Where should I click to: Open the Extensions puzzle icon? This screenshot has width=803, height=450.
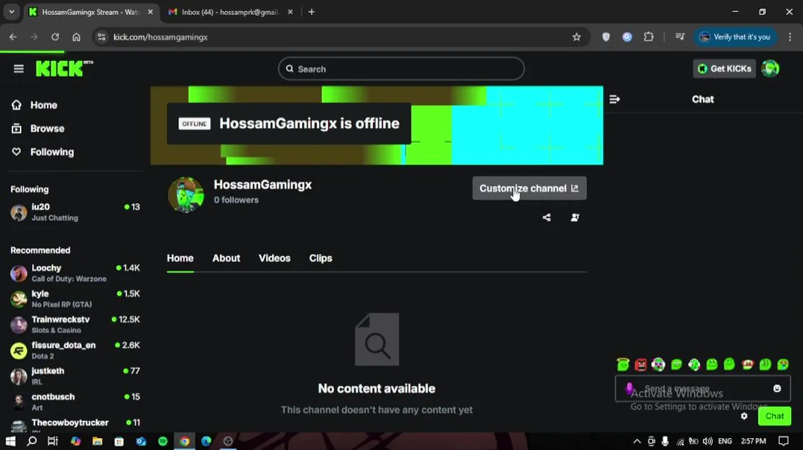649,37
